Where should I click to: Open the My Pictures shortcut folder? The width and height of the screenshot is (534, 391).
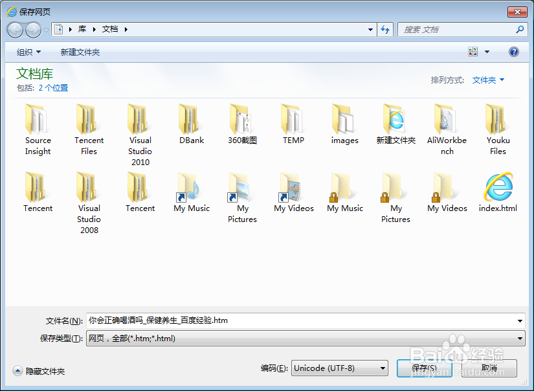(x=242, y=197)
